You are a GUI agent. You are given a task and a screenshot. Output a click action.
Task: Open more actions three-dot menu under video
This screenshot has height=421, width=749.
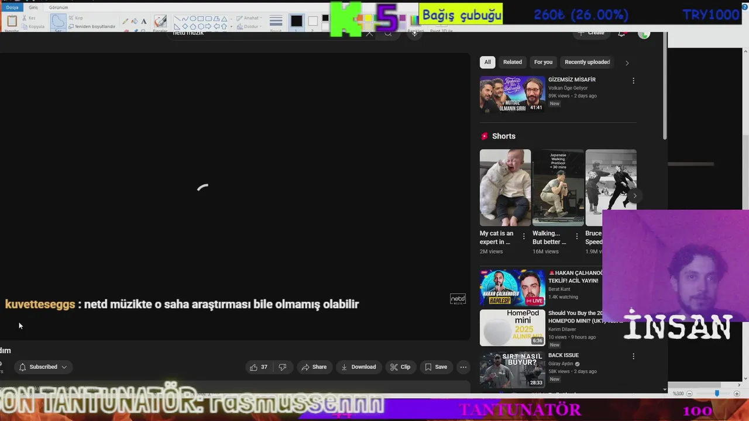pos(463,367)
